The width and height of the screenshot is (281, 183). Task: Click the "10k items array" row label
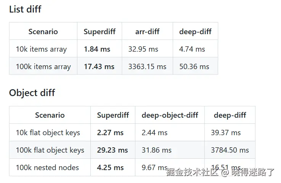[x=41, y=49]
